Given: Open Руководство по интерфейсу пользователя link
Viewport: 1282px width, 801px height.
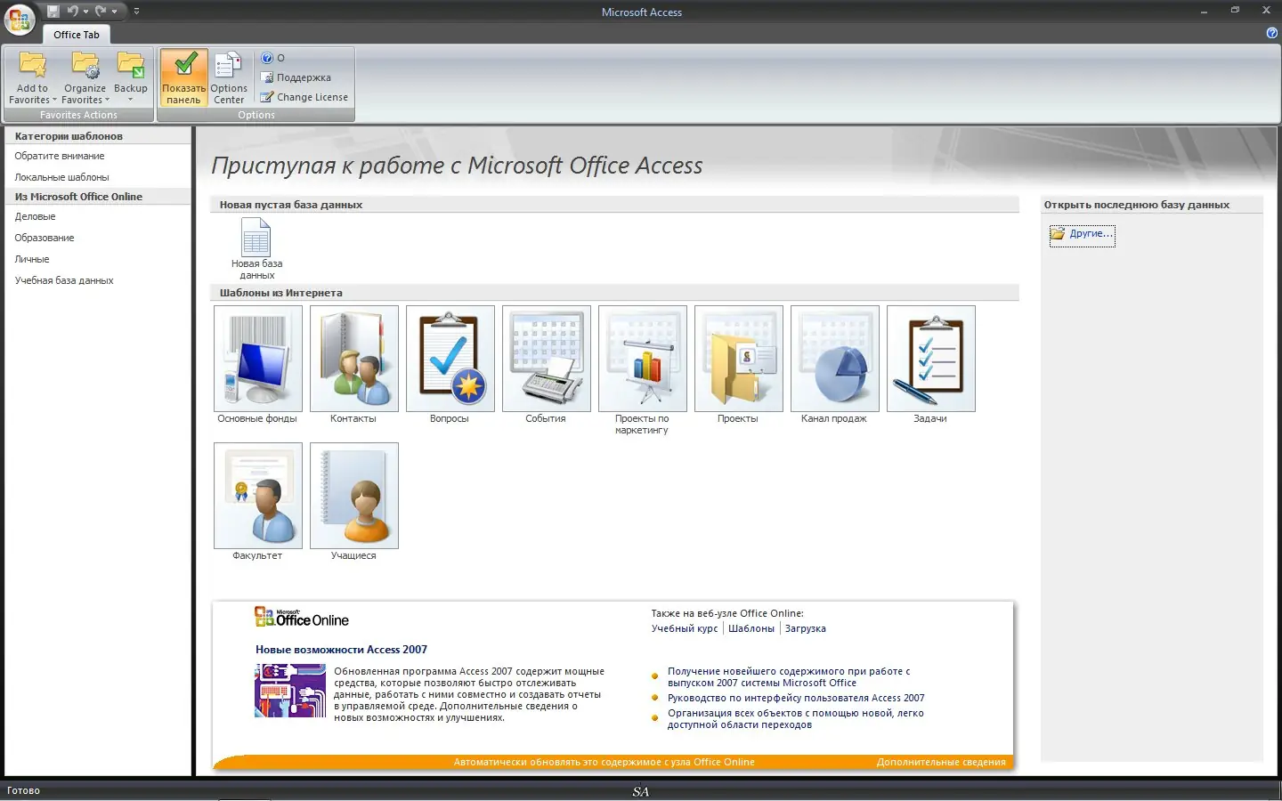Looking at the screenshot, I should [x=796, y=698].
